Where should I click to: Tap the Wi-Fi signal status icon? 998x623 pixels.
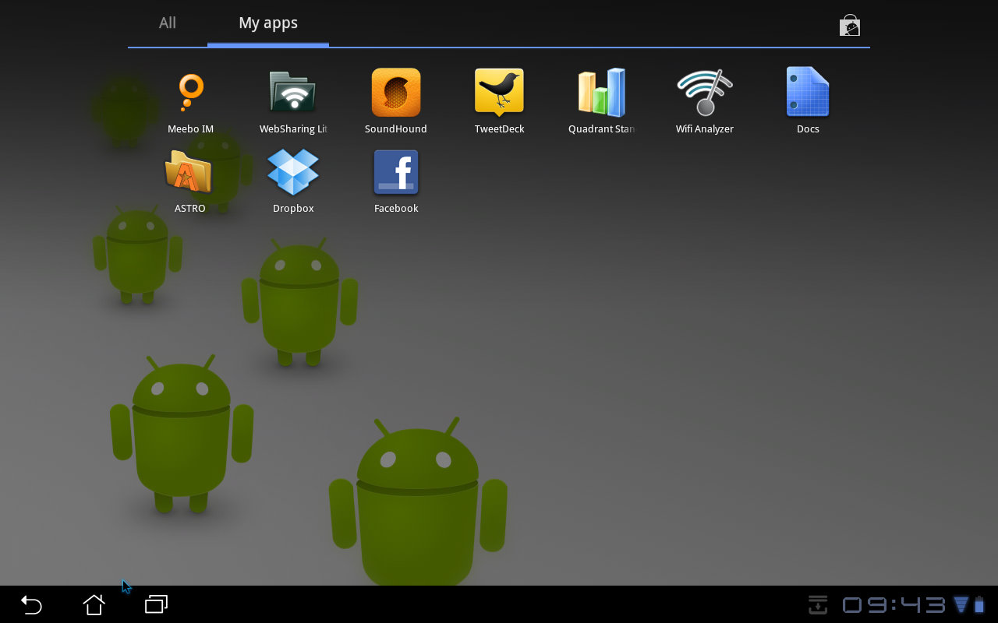961,604
